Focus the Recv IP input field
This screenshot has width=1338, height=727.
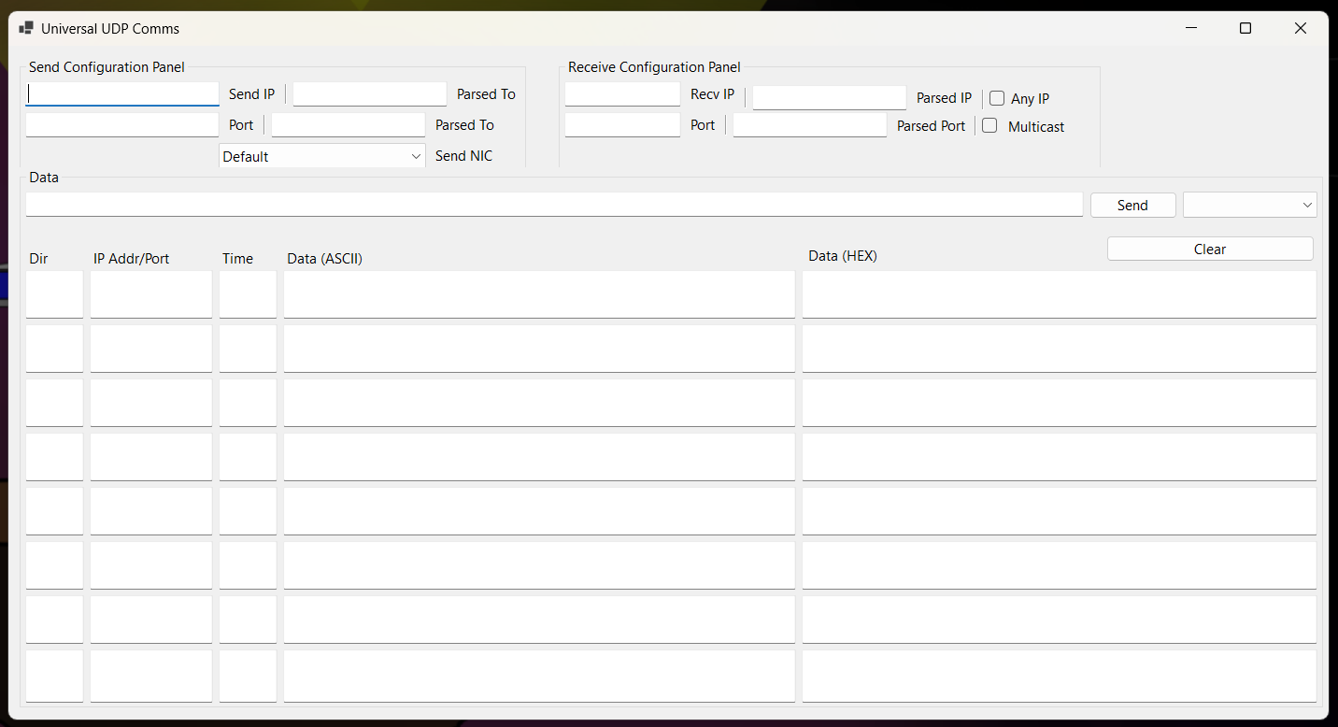coord(622,94)
